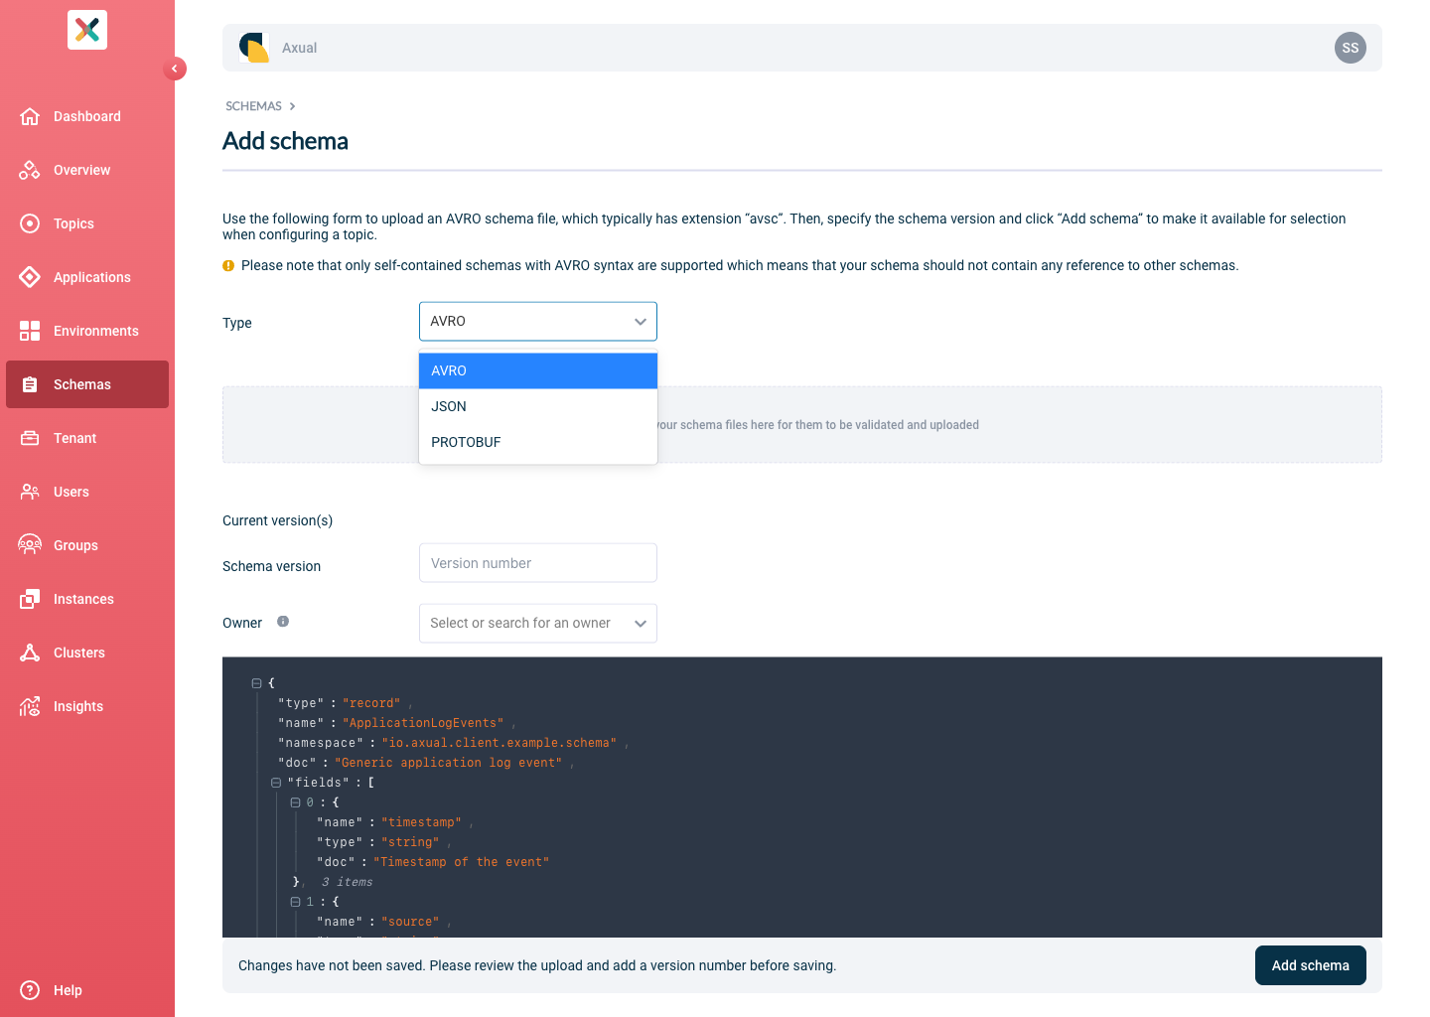Open the Overview icon in sidebar

pyautogui.click(x=30, y=170)
